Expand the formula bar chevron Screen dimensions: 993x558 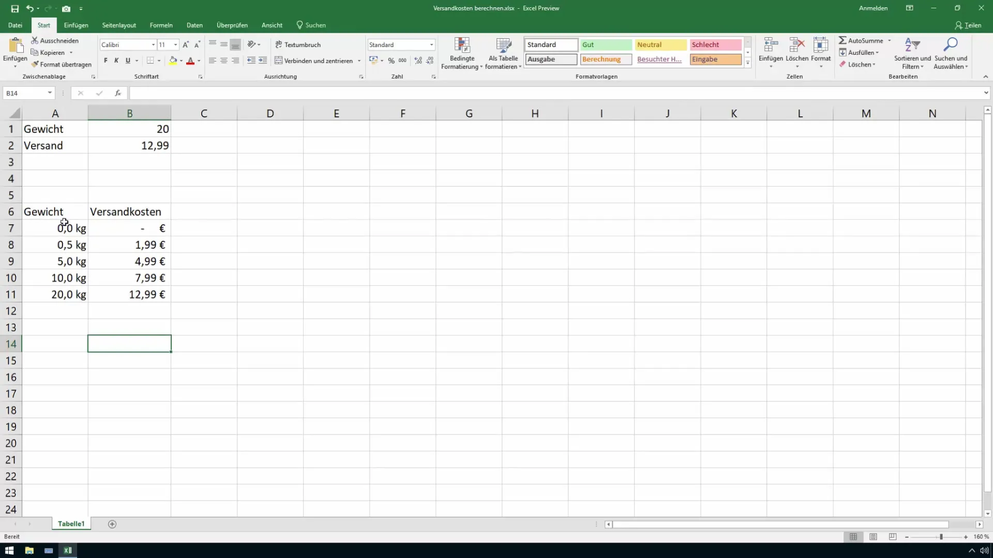pyautogui.click(x=986, y=93)
